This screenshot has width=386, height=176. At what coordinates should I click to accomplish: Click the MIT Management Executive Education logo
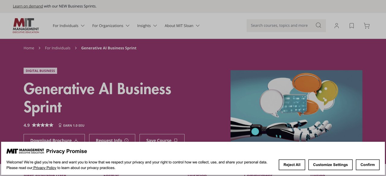click(x=26, y=26)
